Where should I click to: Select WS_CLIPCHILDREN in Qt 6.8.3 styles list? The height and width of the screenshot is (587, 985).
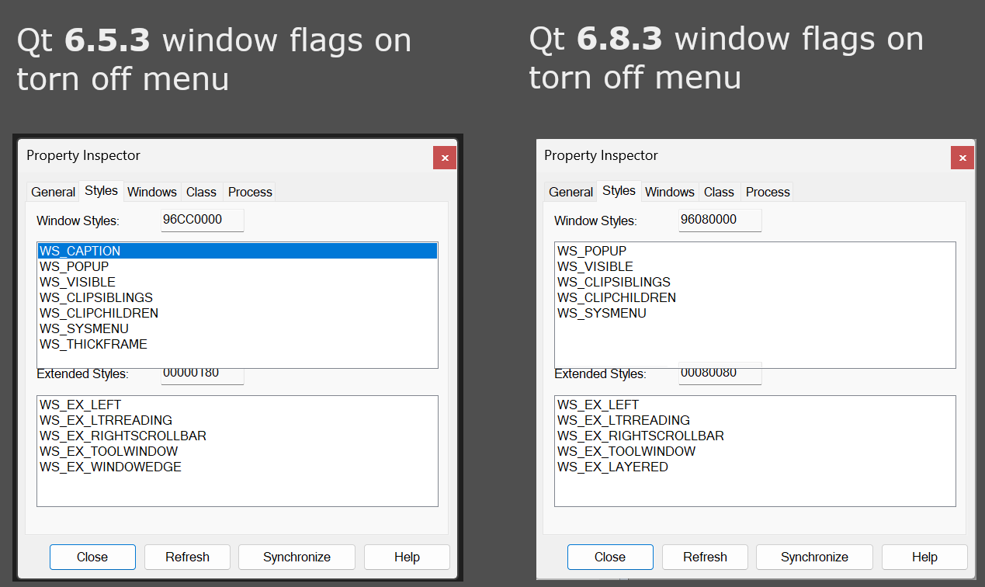(x=755, y=297)
